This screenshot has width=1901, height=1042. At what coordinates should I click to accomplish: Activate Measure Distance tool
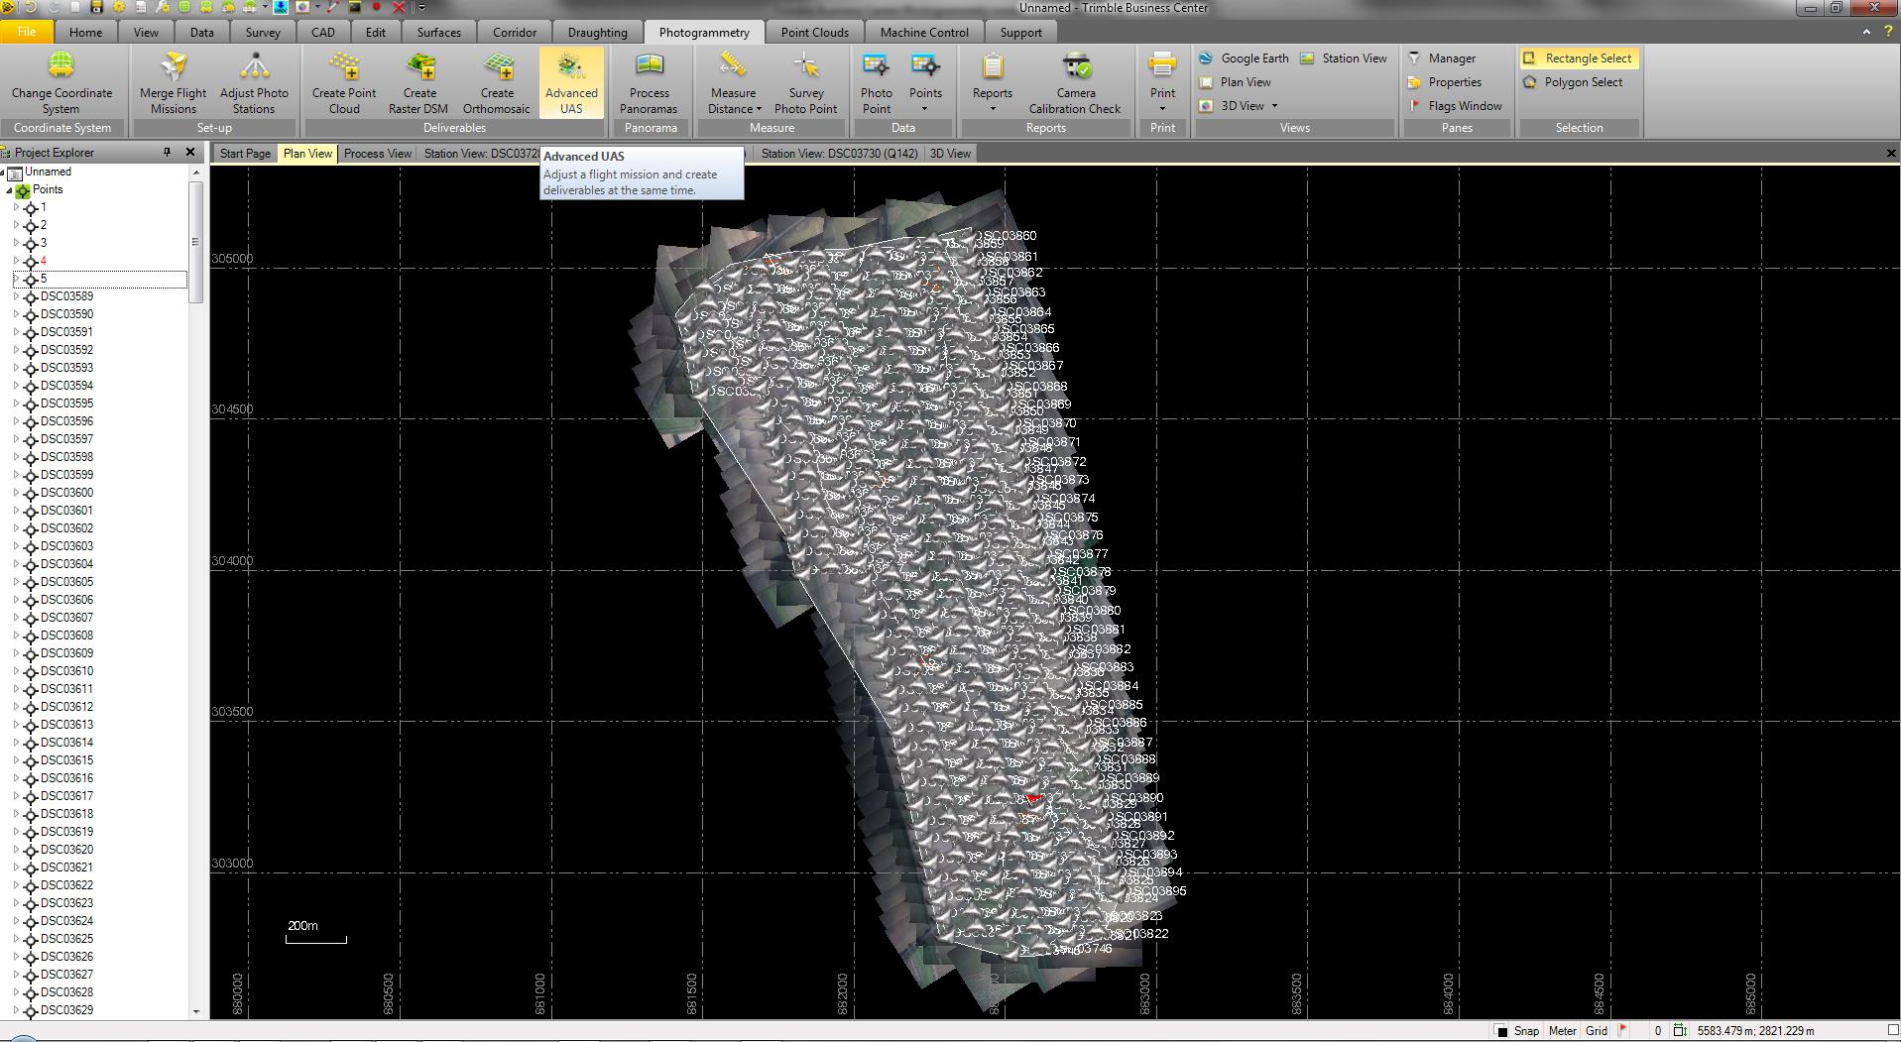734,82
